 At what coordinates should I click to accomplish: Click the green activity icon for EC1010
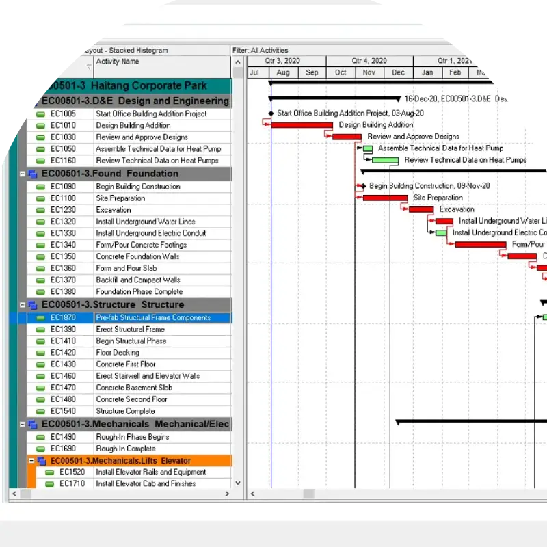point(40,126)
